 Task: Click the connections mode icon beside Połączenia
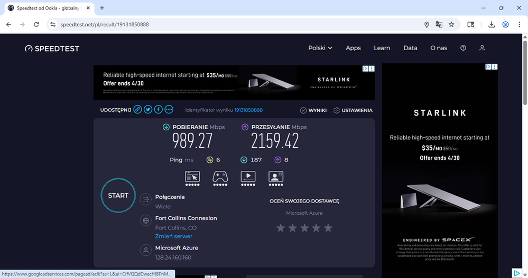pyautogui.click(x=145, y=199)
